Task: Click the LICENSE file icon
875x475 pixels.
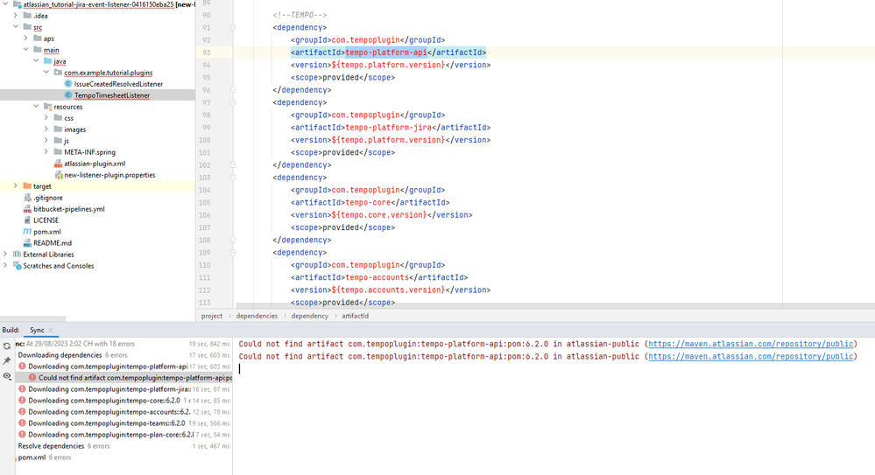Action: [x=27, y=220]
